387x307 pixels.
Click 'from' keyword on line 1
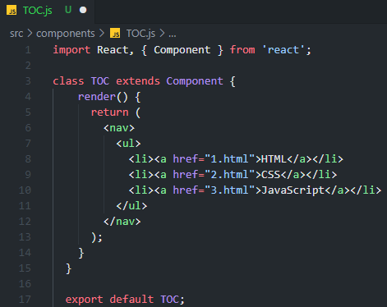point(242,50)
